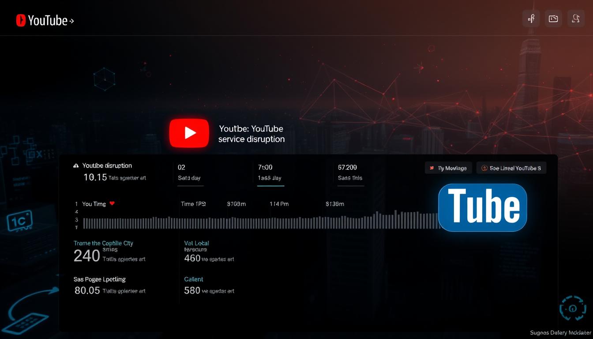Click the 'Vat Lotal' link
Viewport: 593px width, 339px height.
click(196, 243)
